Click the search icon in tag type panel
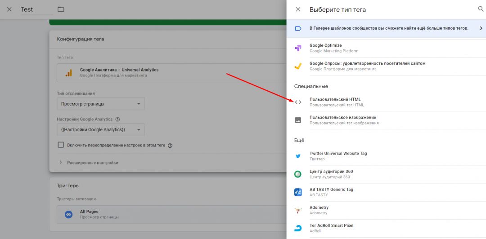Image resolution: width=486 pixels, height=239 pixels. tap(481, 9)
